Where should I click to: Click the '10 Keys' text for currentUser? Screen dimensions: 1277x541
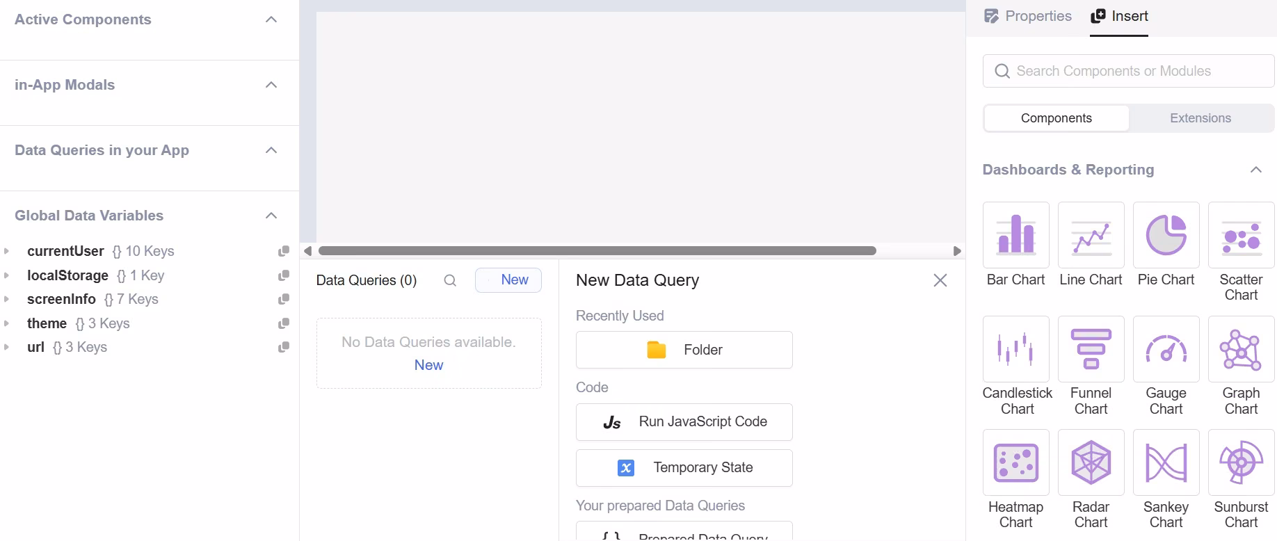pos(150,251)
